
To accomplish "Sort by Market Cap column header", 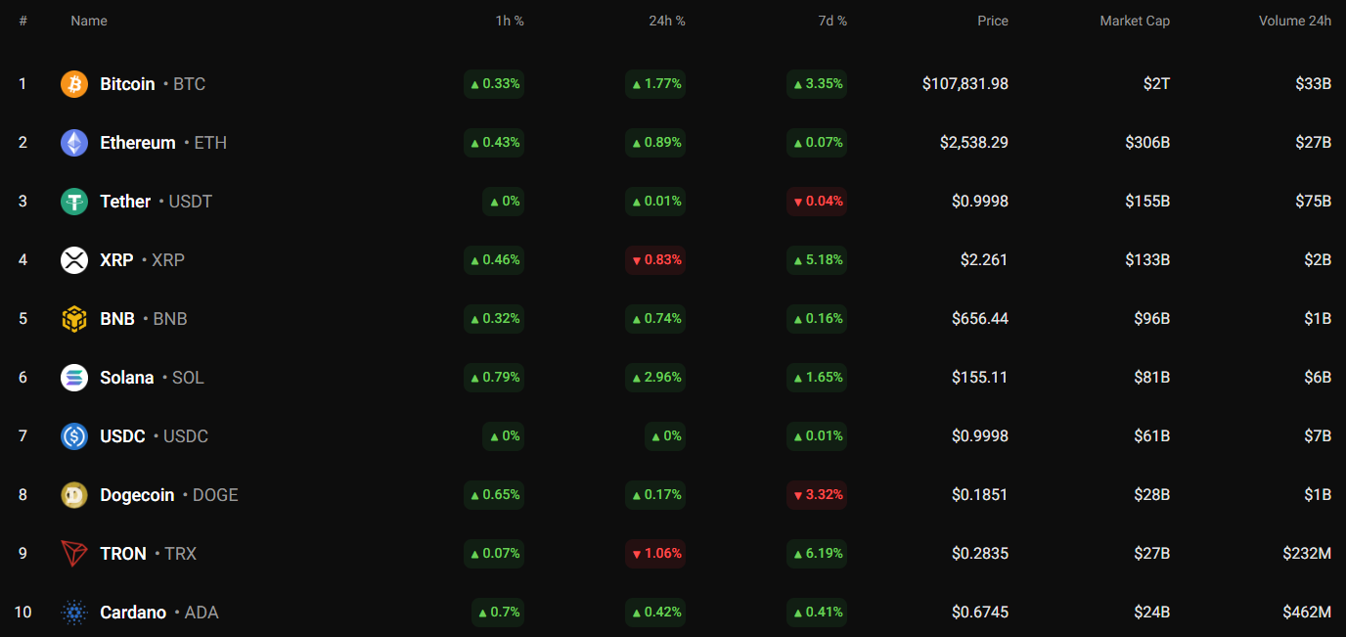I will (1135, 21).
